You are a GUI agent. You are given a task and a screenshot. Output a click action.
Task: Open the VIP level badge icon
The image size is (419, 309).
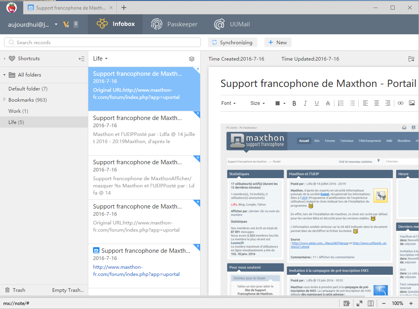click(x=66, y=25)
